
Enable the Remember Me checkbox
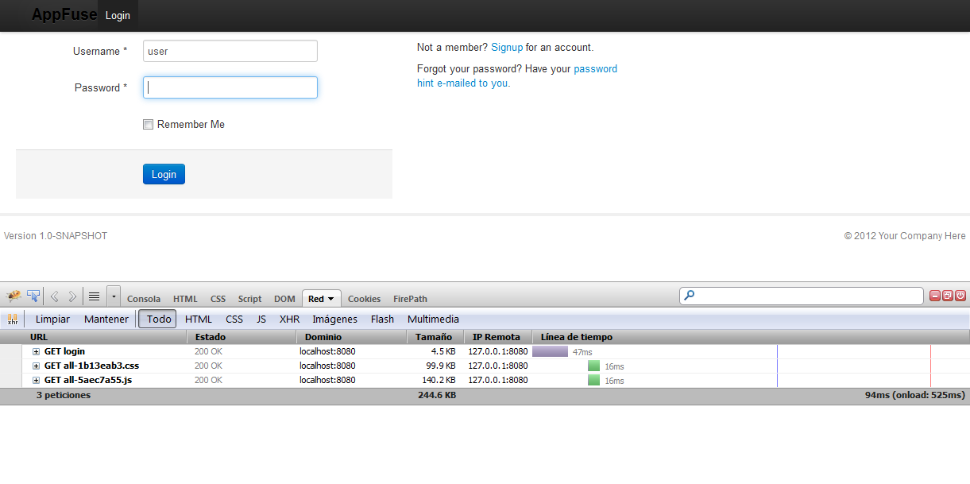coord(148,124)
